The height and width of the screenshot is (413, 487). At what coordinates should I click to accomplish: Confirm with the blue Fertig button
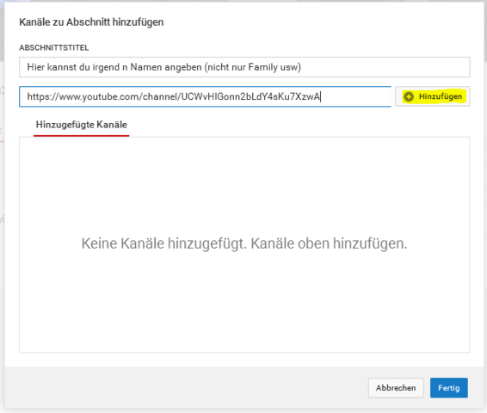point(449,387)
